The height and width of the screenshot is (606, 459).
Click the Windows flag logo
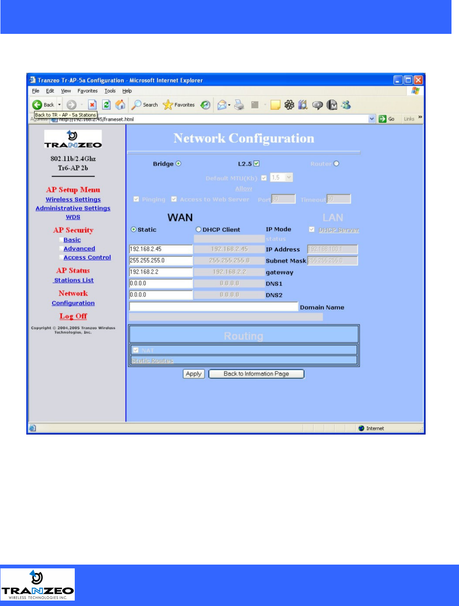pyautogui.click(x=415, y=90)
